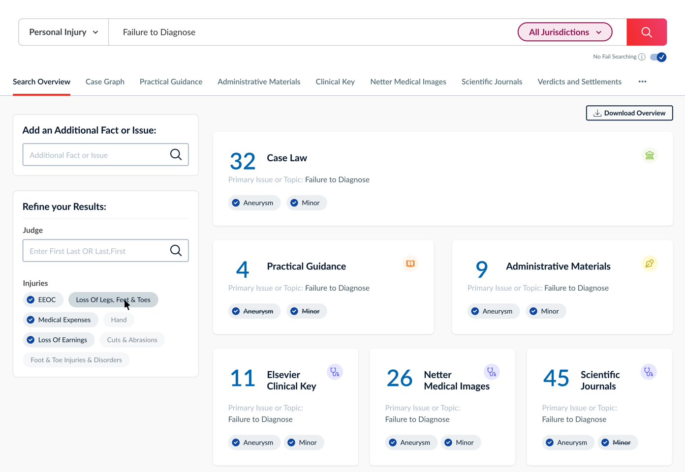Open the more tabs ellipsis menu
This screenshot has height=472, width=685.
pyautogui.click(x=642, y=82)
